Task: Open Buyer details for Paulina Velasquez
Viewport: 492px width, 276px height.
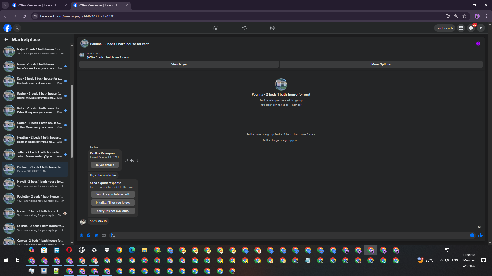Action: coord(105,165)
